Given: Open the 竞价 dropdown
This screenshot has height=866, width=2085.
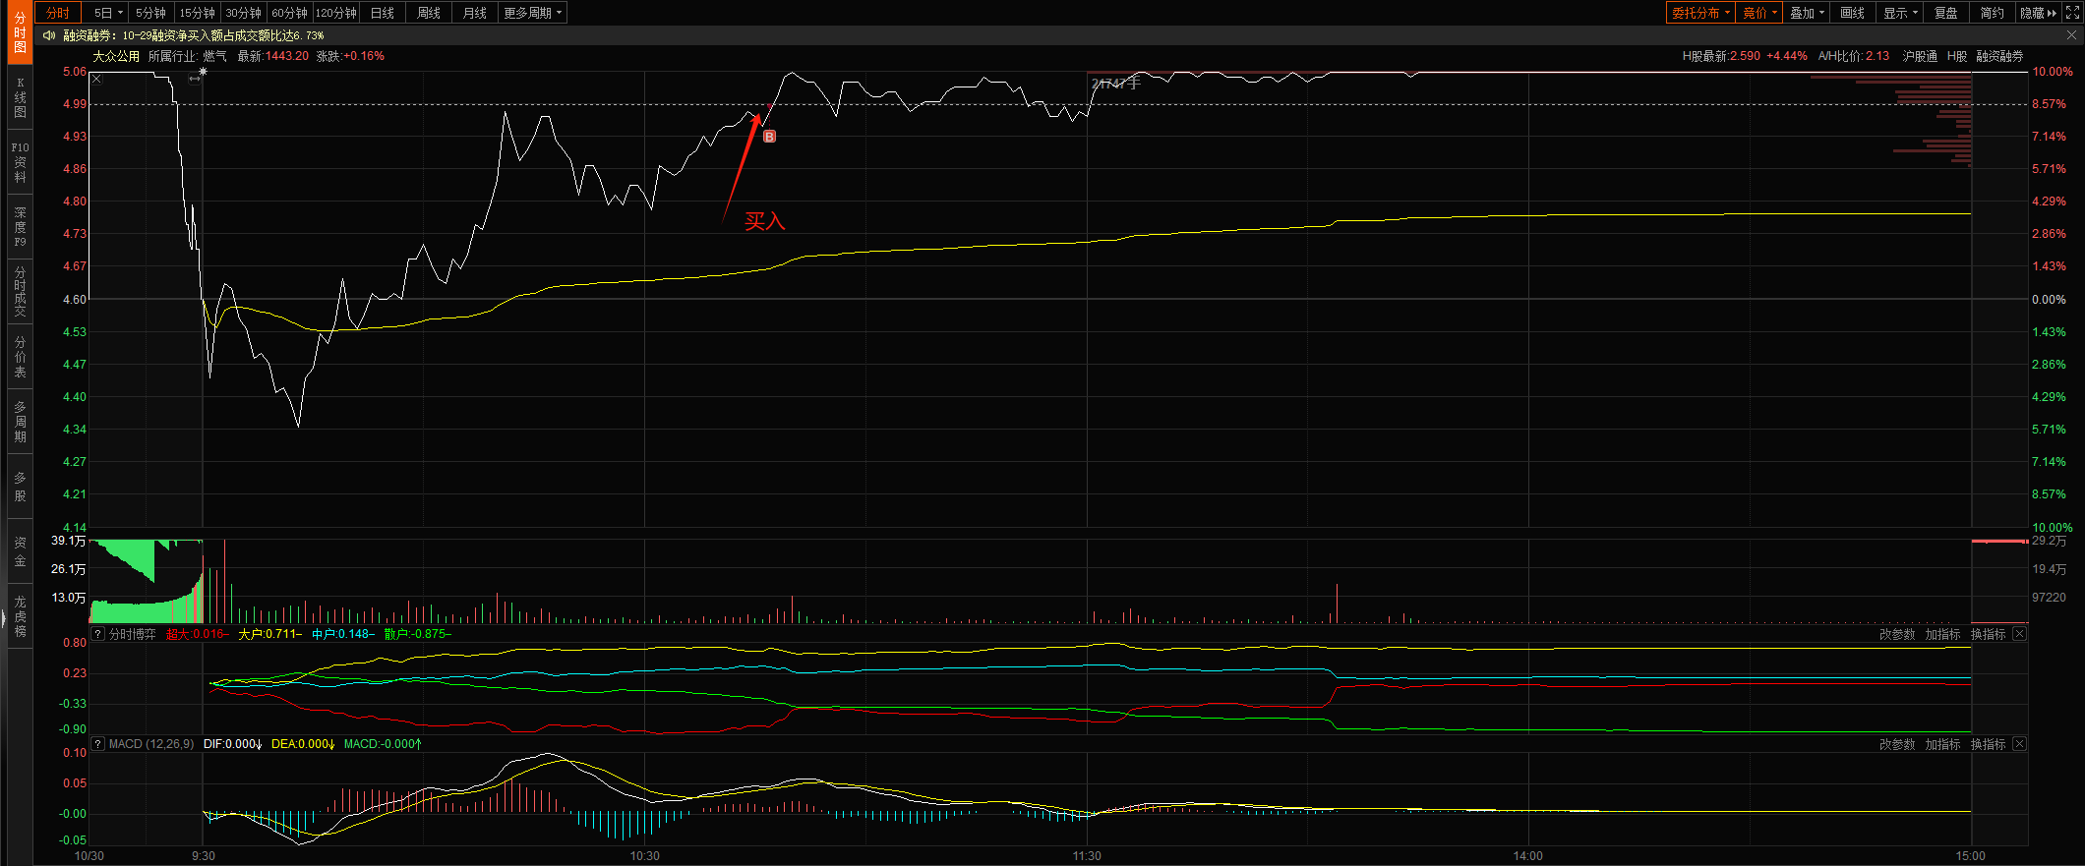Looking at the screenshot, I should point(1759,13).
